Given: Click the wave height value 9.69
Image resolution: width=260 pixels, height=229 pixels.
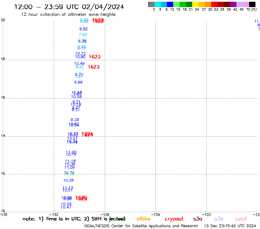Looking at the screenshot, I should click(78, 82).
